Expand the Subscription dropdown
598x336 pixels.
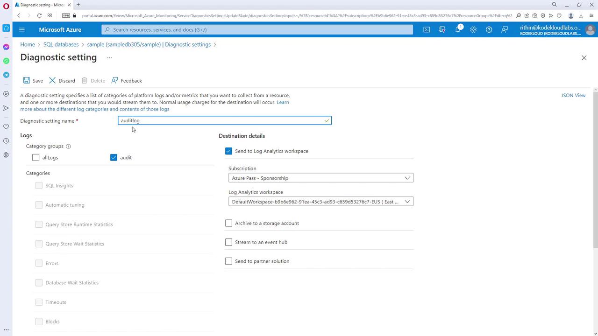tap(320, 178)
